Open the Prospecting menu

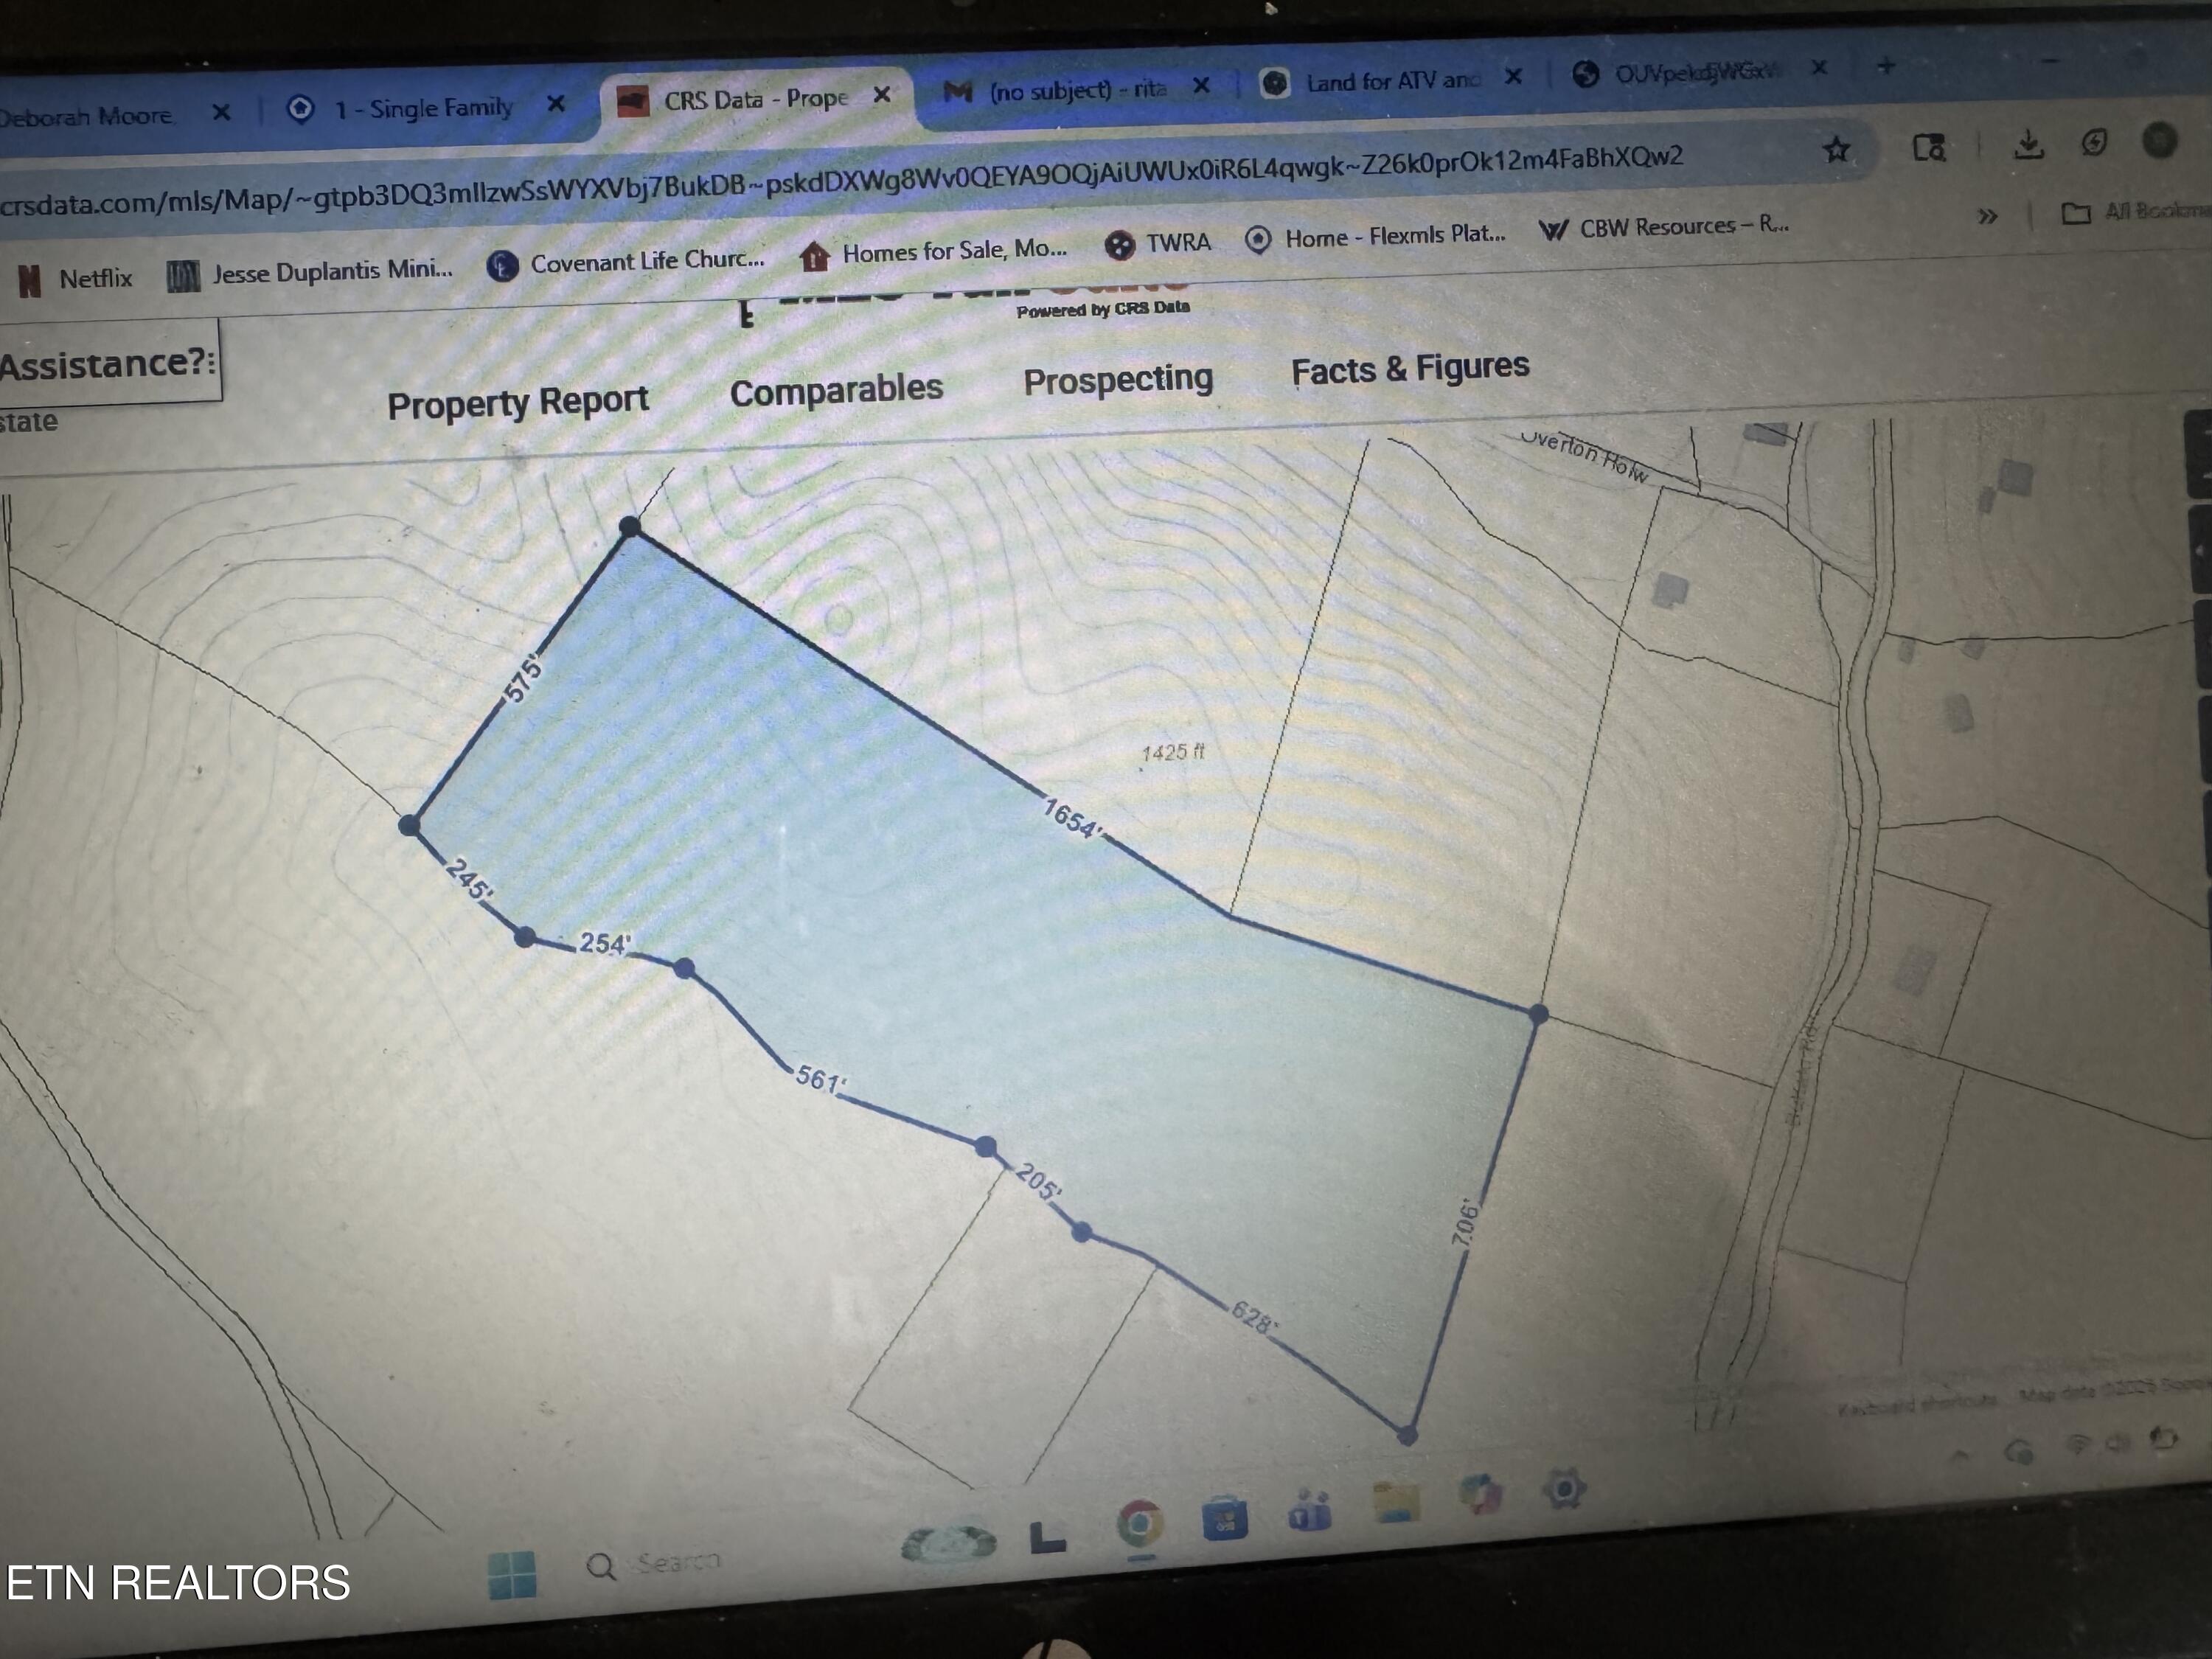point(1118,379)
